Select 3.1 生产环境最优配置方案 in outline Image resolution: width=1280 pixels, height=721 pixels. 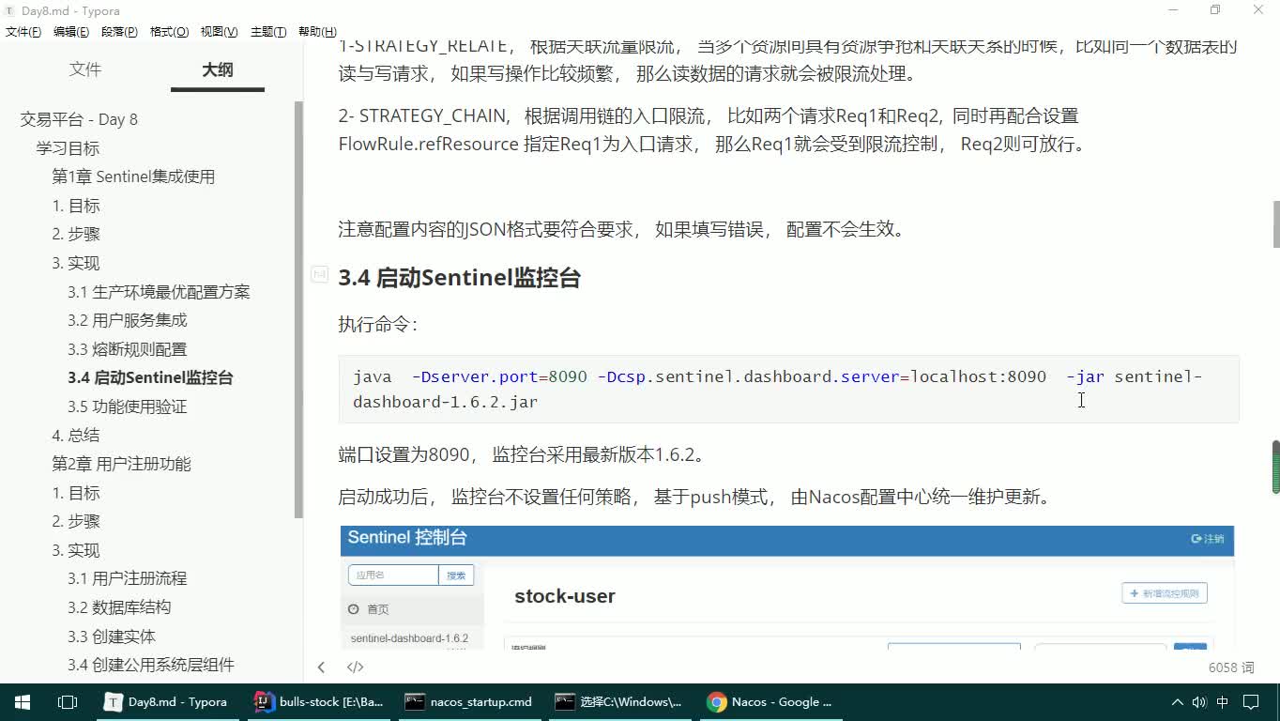159,292
